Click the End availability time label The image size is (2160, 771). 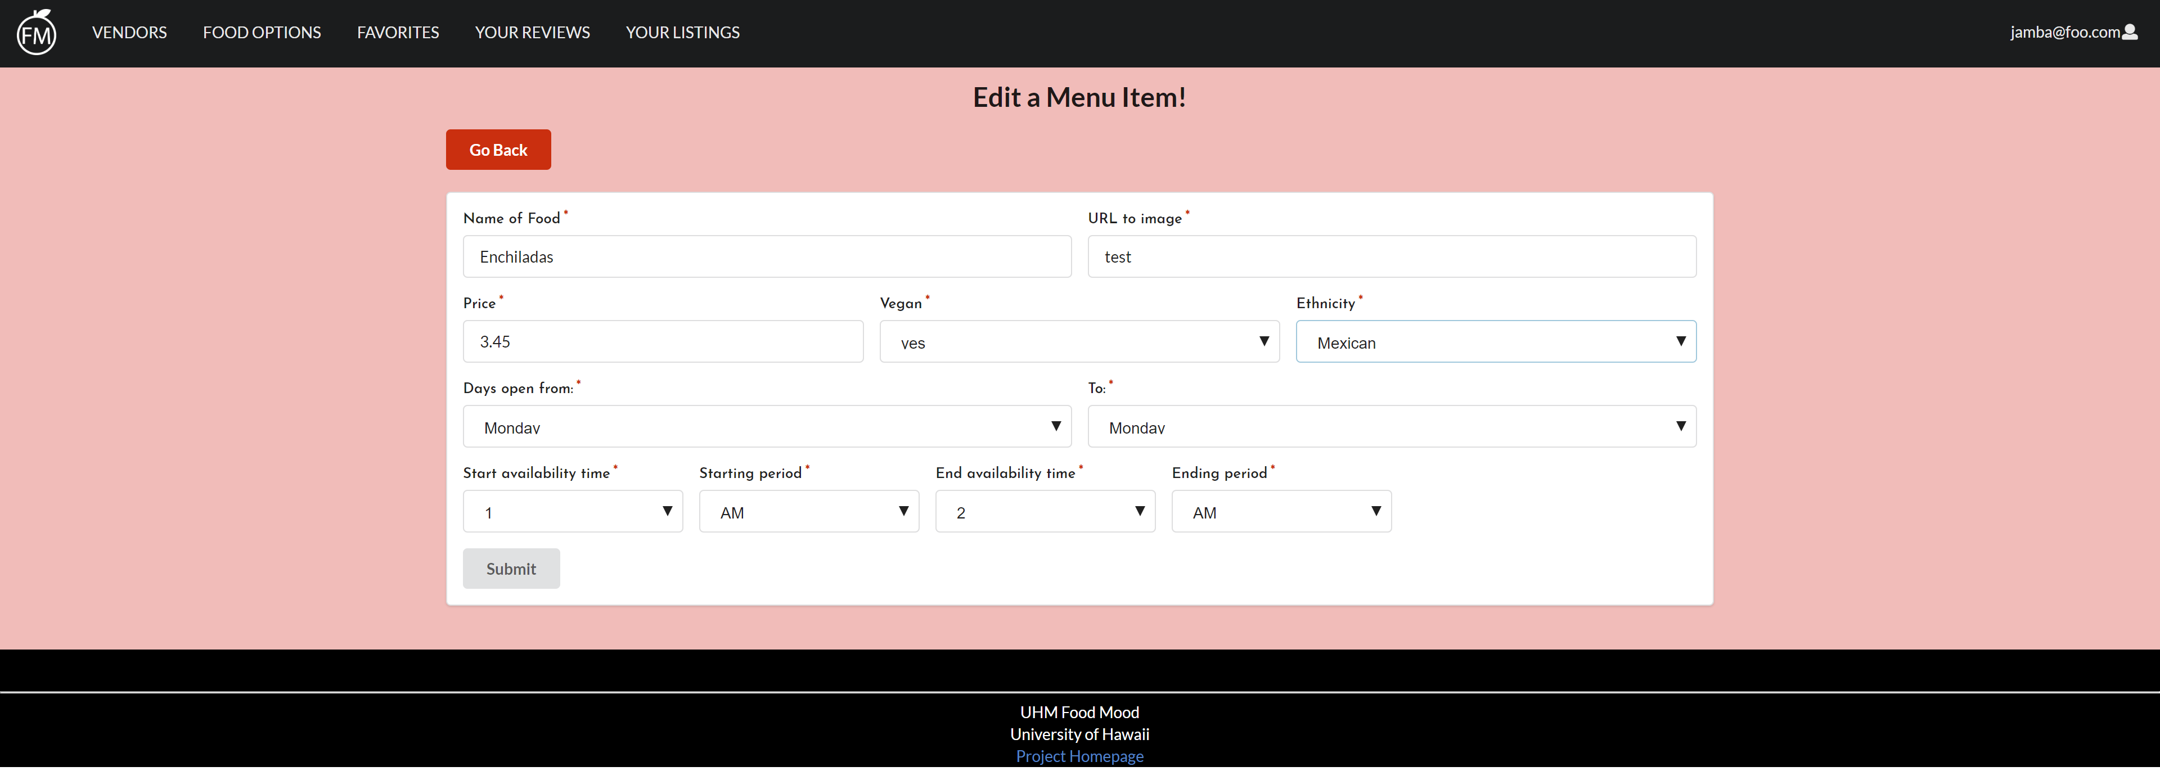pyautogui.click(x=1005, y=472)
